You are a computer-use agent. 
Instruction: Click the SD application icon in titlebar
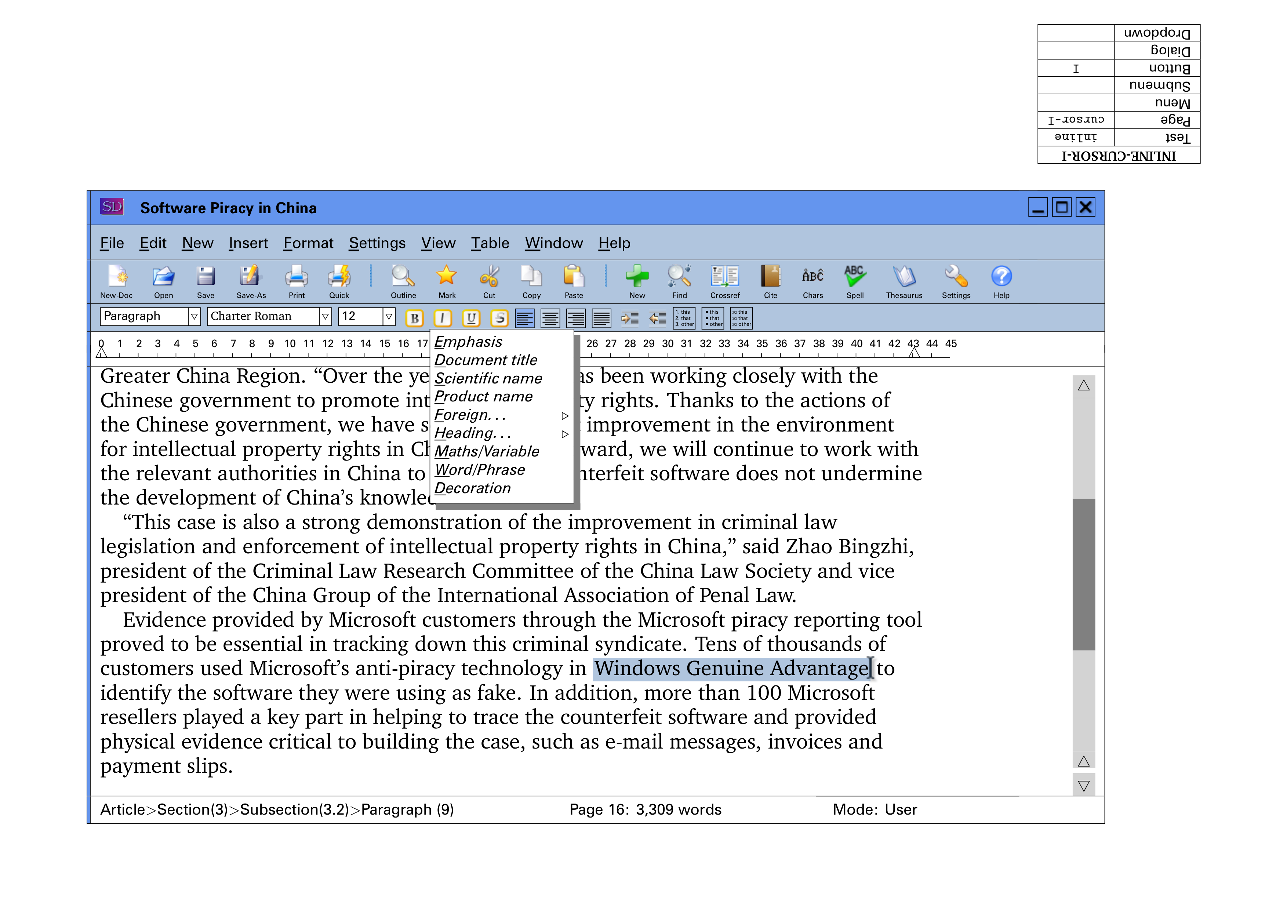point(112,207)
